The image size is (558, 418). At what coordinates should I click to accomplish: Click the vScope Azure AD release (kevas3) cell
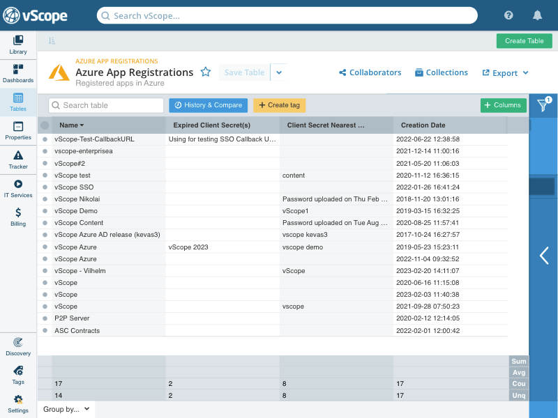pos(107,235)
